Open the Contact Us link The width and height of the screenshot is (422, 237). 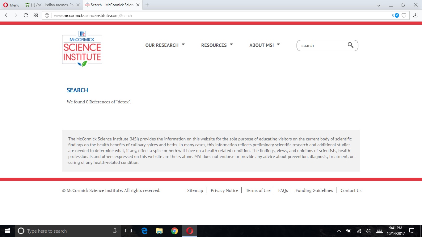[x=351, y=190]
